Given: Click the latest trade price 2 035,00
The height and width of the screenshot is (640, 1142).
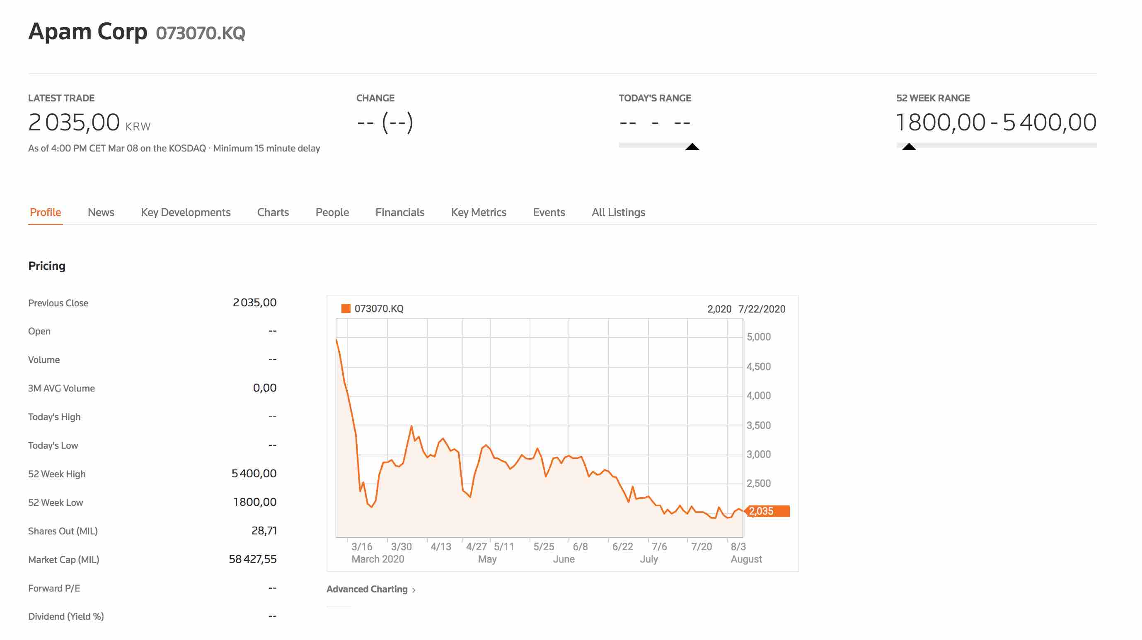Looking at the screenshot, I should [x=74, y=122].
